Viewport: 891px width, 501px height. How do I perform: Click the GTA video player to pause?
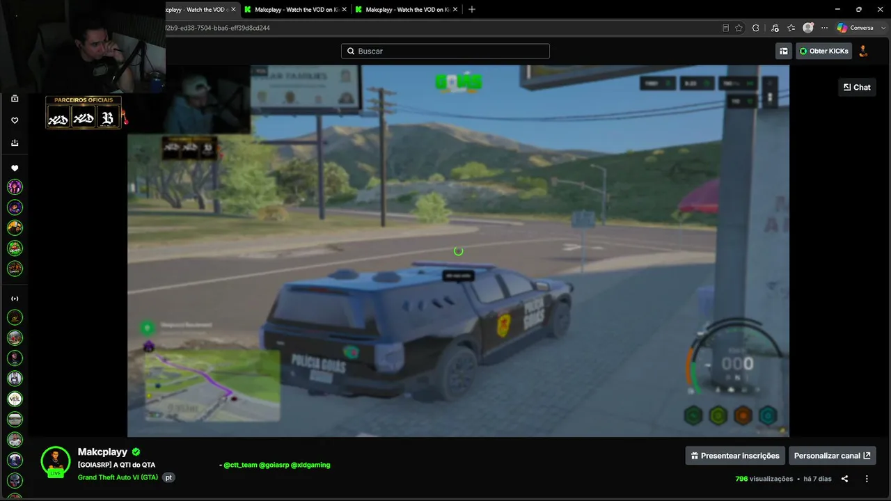coord(458,251)
